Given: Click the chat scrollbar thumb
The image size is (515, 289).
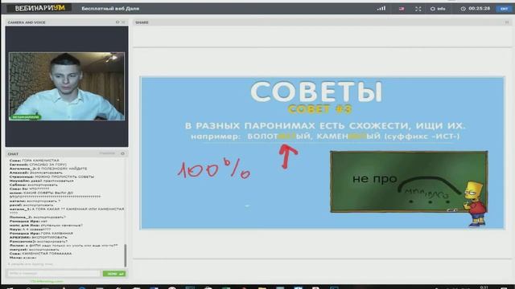Looking at the screenshot, I should [x=126, y=255].
